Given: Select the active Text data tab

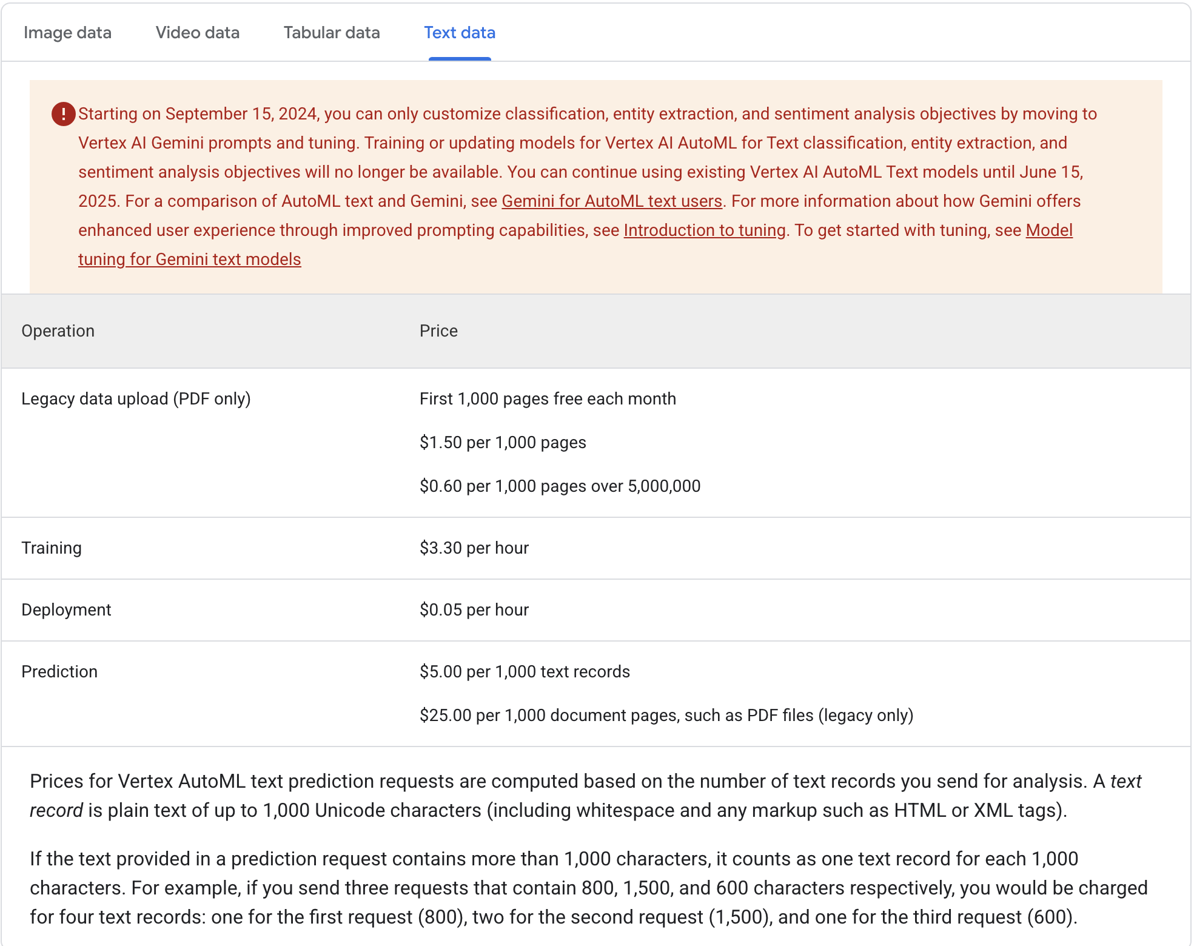Looking at the screenshot, I should [459, 33].
